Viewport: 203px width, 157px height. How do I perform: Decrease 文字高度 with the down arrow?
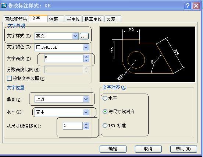click(86, 60)
